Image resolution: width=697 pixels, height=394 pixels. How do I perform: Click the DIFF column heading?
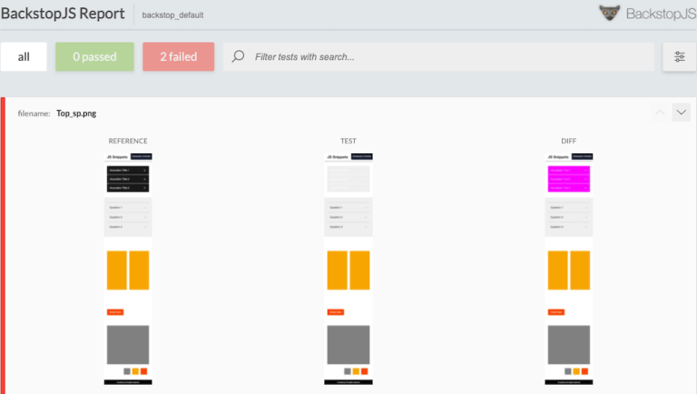click(569, 141)
